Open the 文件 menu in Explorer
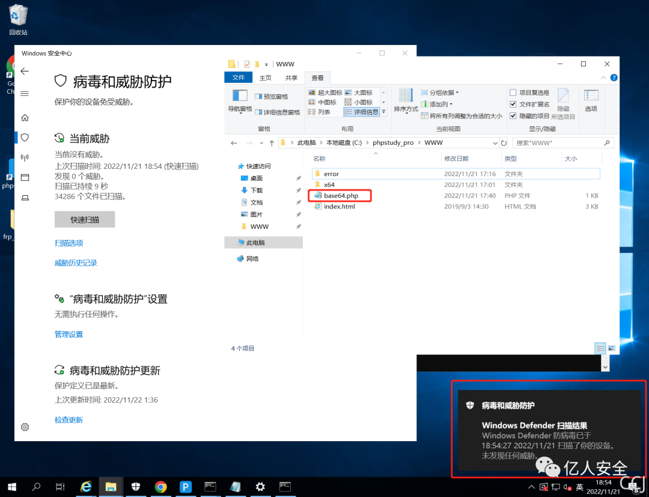The image size is (649, 497). (x=239, y=77)
